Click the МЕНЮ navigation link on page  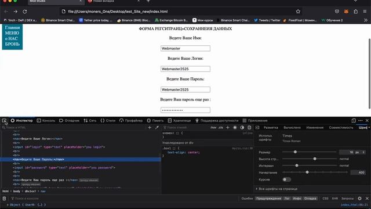tap(12, 33)
